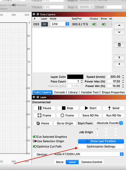The height and width of the screenshot is (170, 126).
Task: Switch to the Cuts / Layers tab
Action: click(x=42, y=92)
